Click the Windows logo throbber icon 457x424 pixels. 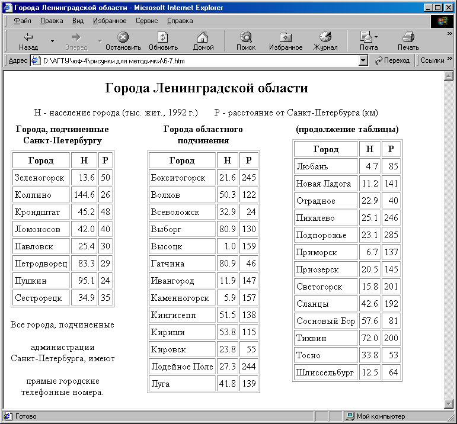tap(442, 21)
